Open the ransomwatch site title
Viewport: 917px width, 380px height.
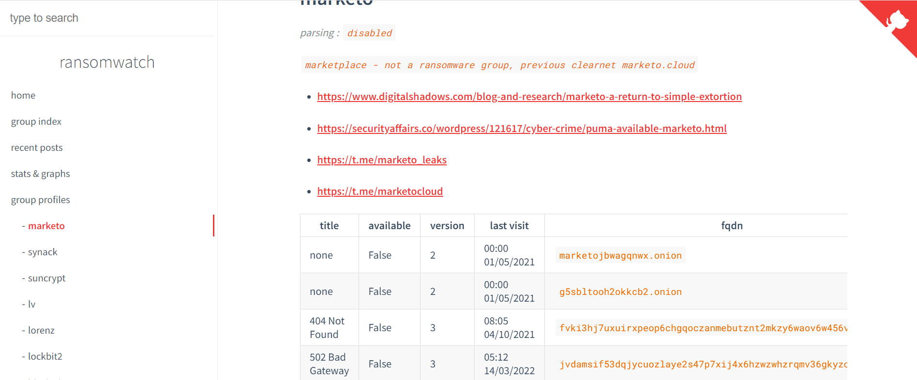coord(107,62)
